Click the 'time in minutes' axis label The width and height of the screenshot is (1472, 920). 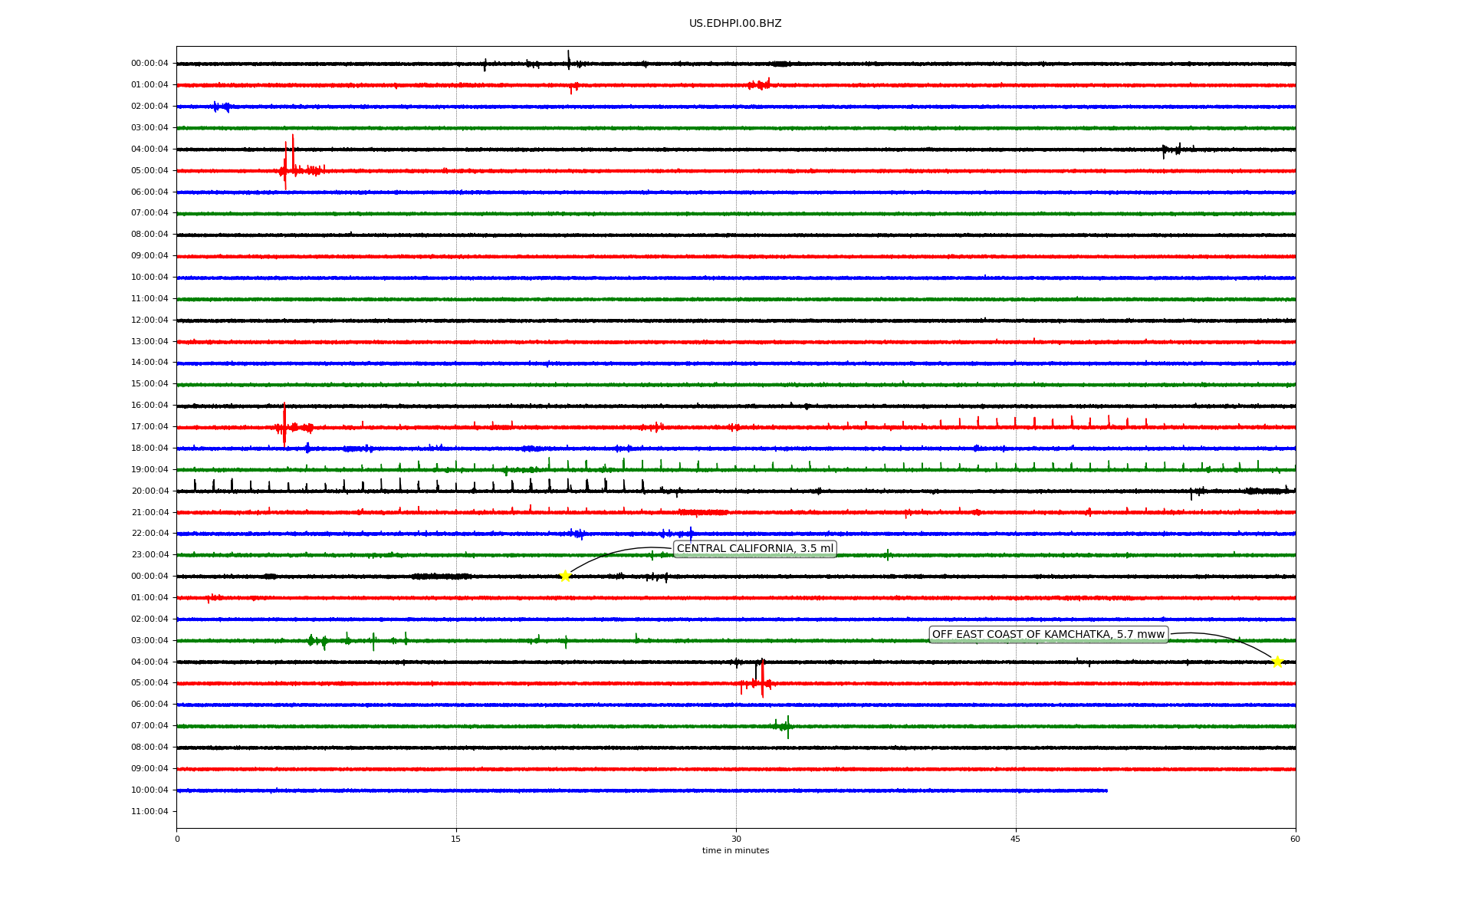point(735,850)
